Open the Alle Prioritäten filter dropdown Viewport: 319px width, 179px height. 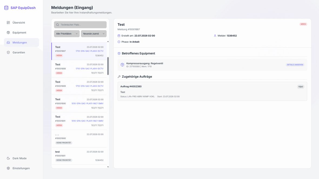click(67, 34)
